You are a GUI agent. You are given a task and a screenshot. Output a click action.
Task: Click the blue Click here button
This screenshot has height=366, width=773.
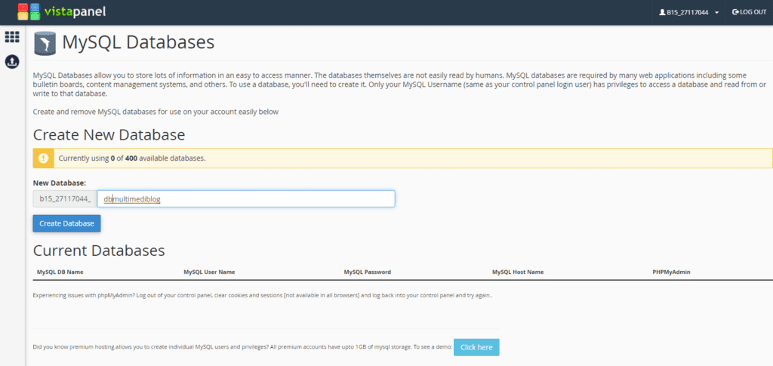point(476,347)
